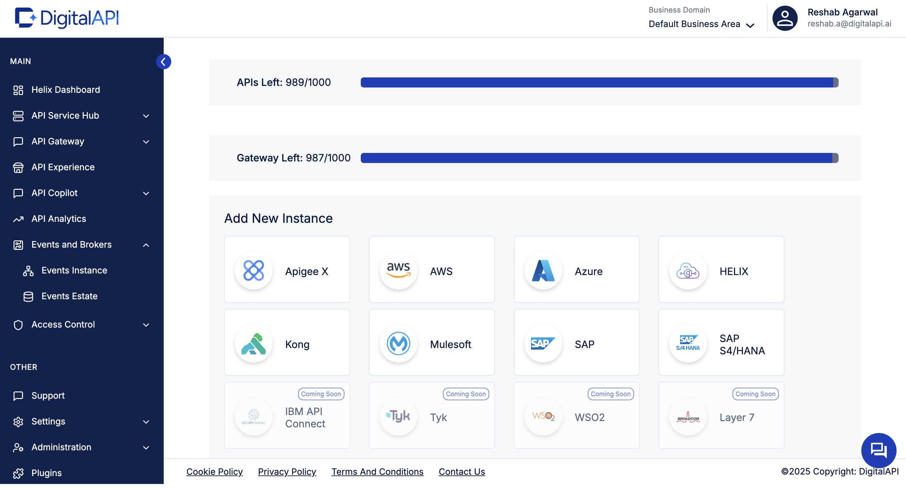Image resolution: width=906 pixels, height=489 pixels.
Task: Click the user profile avatar icon
Action: coord(785,18)
